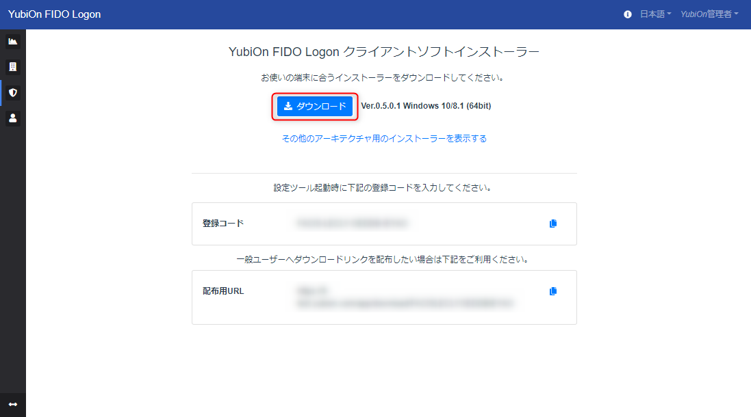Open the YubiOn管理者 account dropdown

(x=709, y=14)
